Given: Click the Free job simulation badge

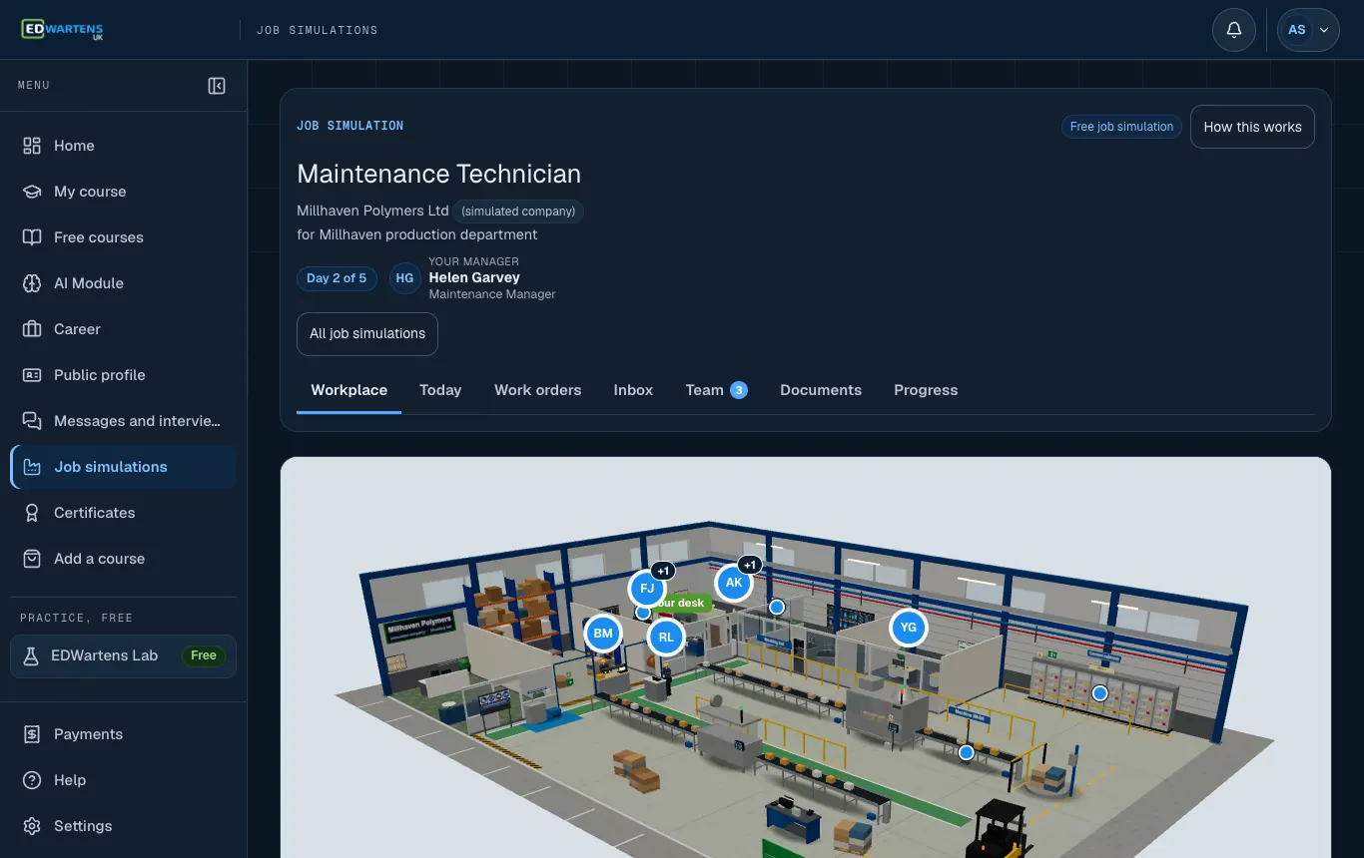Looking at the screenshot, I should pos(1121,127).
